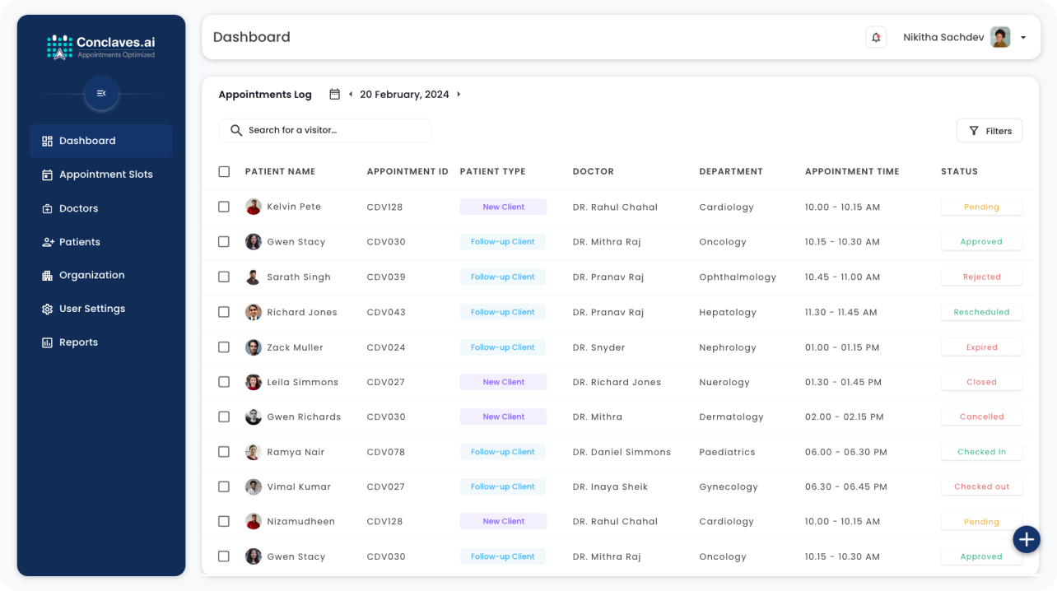Open the Nikitha Sachdev account dropdown
The height and width of the screenshot is (591, 1057).
coord(1023,38)
